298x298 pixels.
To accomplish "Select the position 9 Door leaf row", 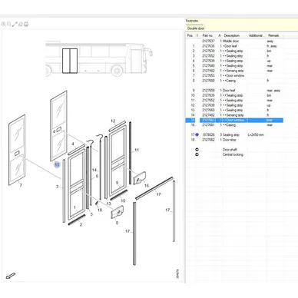I will [234, 91].
